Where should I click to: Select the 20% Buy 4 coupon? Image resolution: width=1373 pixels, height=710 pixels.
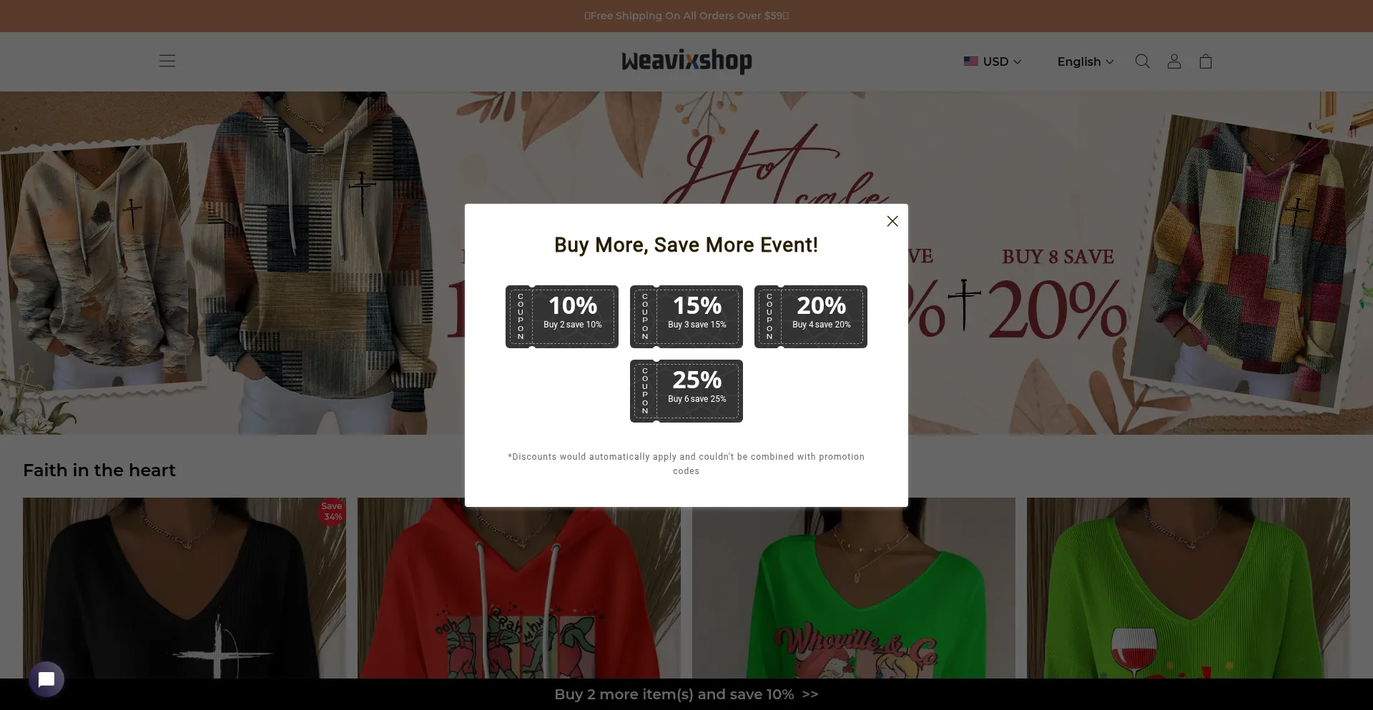(811, 317)
